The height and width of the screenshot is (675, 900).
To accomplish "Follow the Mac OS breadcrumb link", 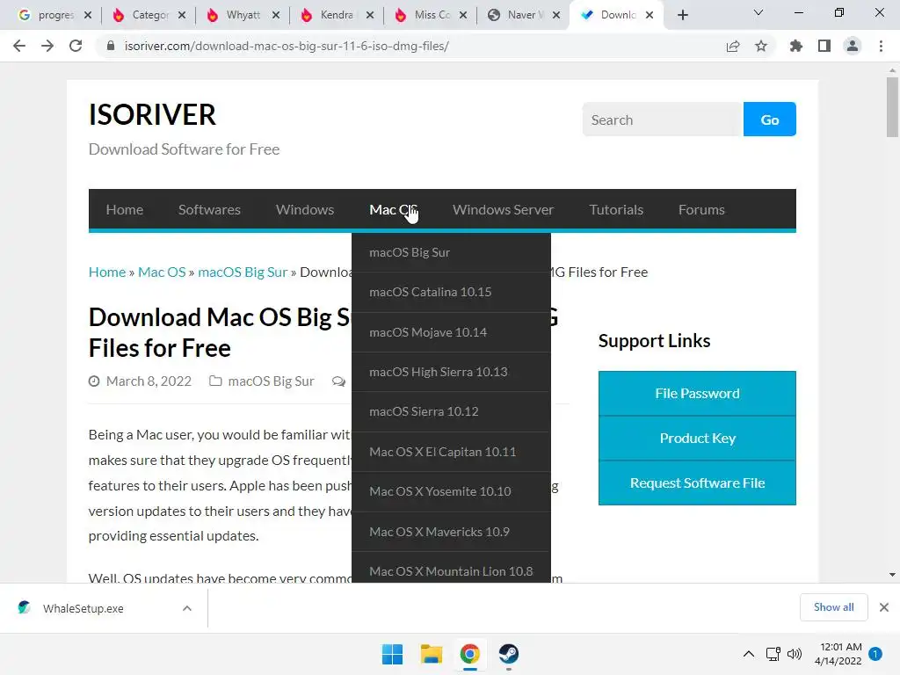I will point(162,272).
